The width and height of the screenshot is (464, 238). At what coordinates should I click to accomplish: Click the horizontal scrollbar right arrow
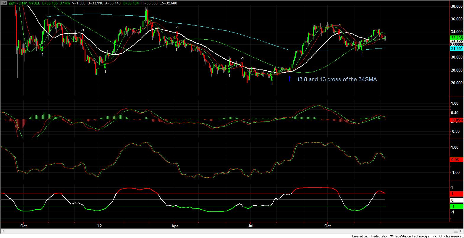pos(461,231)
